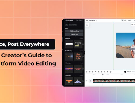The image size is (135, 103).
Task: Switch to the Text effects tab
Action: 79,20
